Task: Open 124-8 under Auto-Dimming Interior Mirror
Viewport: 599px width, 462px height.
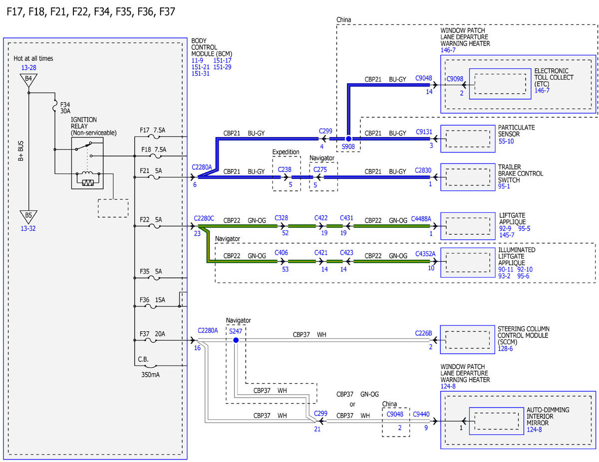Action: click(535, 430)
